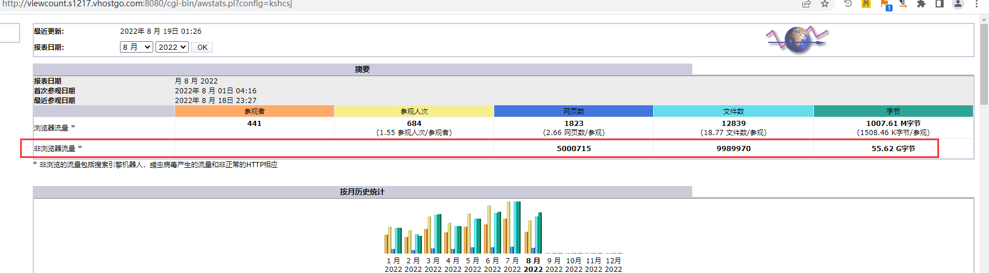
Task: Open the orange flag extension
Action: 885,5
